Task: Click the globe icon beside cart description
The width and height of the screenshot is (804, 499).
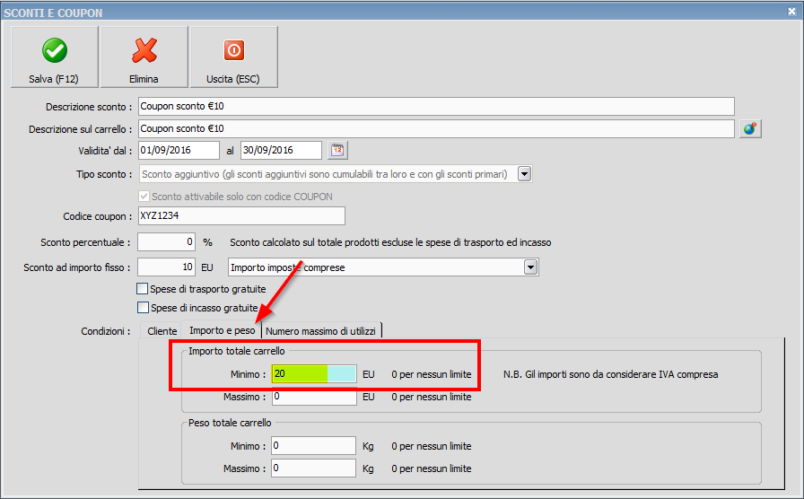Action: coord(750,128)
